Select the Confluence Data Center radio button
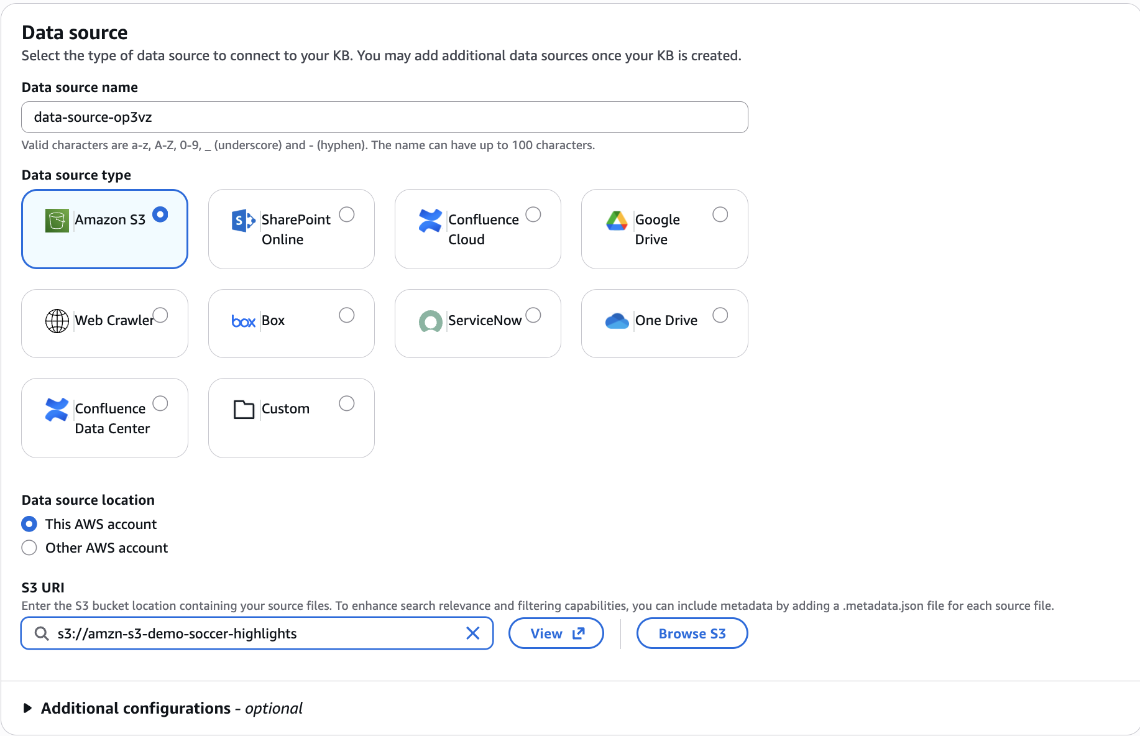Image resolution: width=1140 pixels, height=736 pixels. pyautogui.click(x=160, y=403)
